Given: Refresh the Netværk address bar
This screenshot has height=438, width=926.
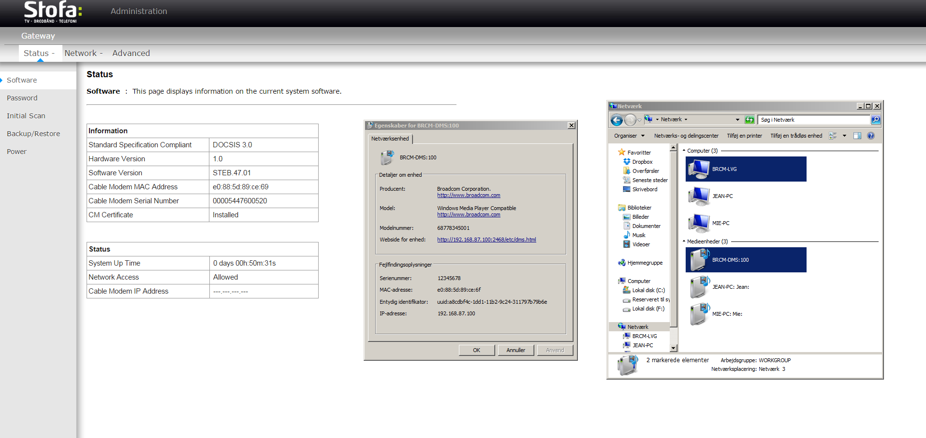Looking at the screenshot, I should pyautogui.click(x=750, y=120).
